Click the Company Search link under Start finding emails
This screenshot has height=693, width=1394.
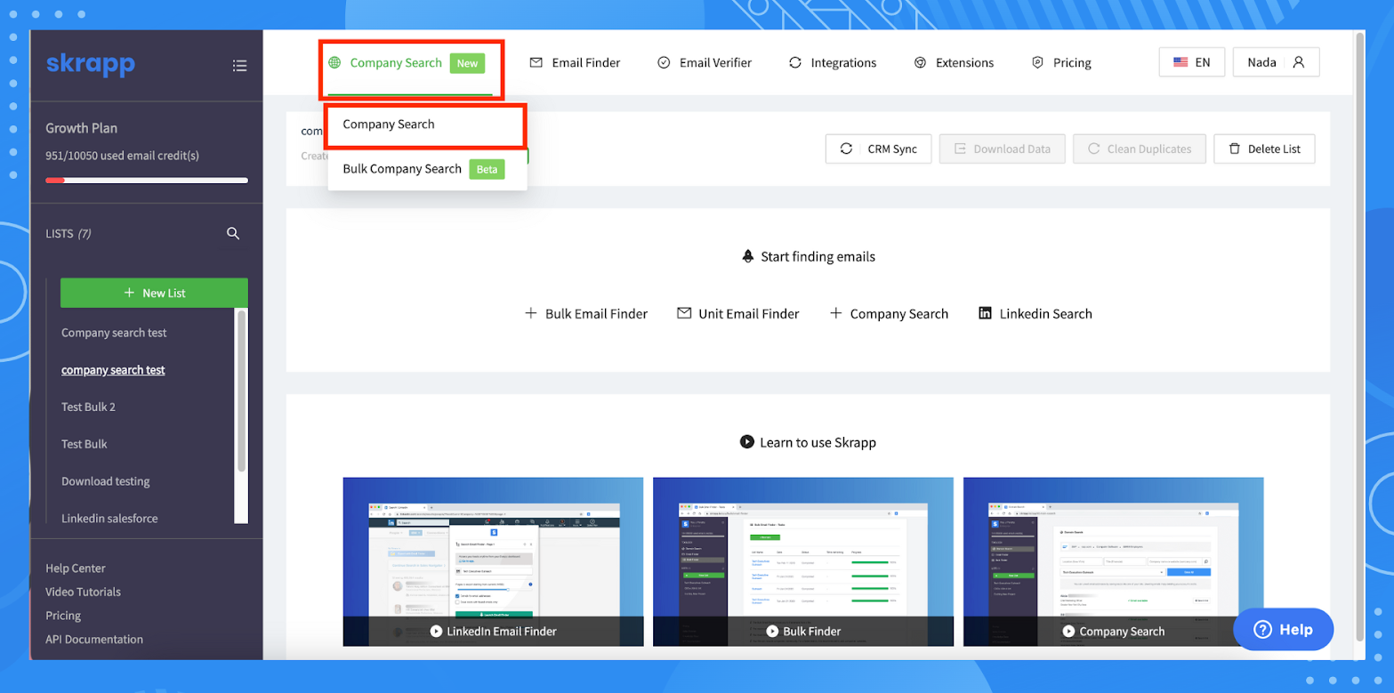click(889, 313)
